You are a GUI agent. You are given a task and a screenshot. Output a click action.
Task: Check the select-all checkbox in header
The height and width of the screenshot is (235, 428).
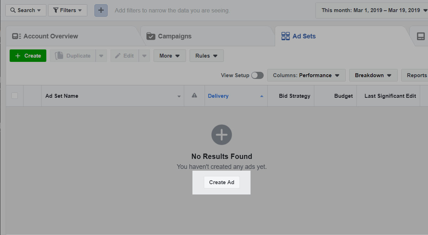[15, 96]
